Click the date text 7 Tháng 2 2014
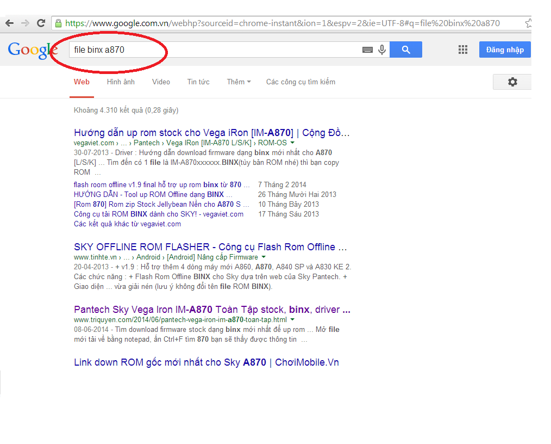 282,184
